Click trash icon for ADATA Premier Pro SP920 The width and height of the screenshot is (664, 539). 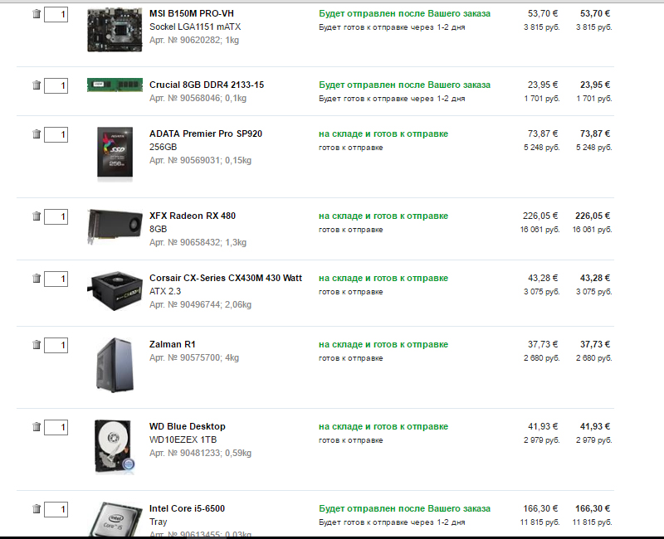[37, 134]
